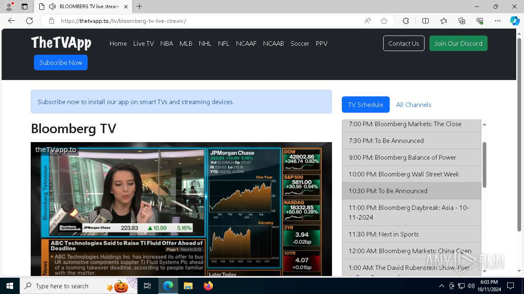The width and height of the screenshot is (524, 294).
Task: Open browser Extensions puzzle icon
Action: (406, 21)
